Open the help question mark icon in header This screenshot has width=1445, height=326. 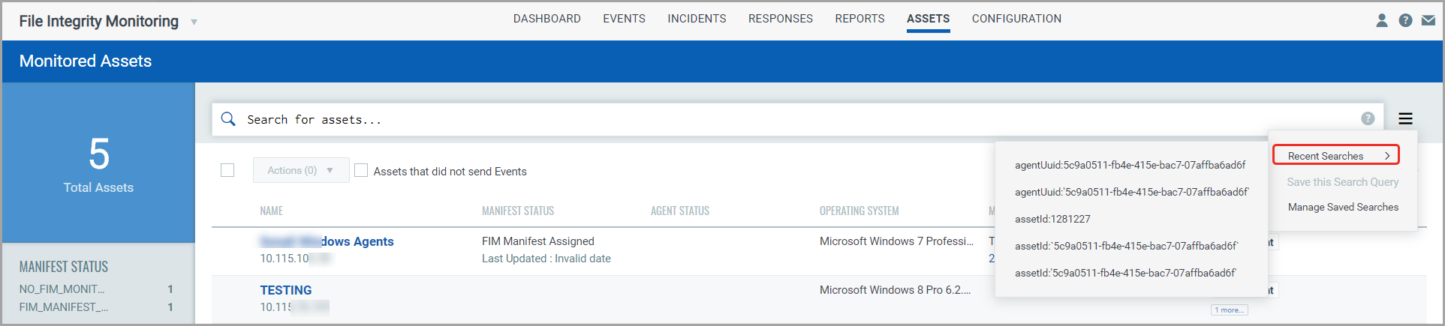[1405, 20]
